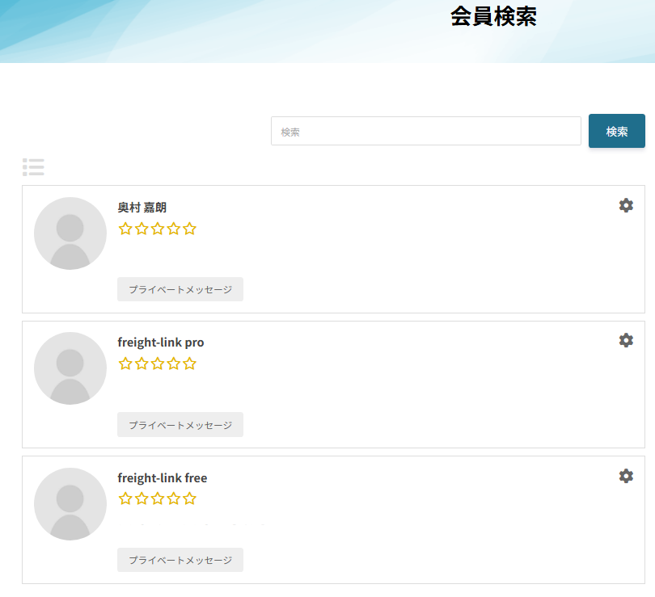Open settings gear for 奥村 嘉朗
Viewport: 655px width, 597px height.
tap(626, 205)
